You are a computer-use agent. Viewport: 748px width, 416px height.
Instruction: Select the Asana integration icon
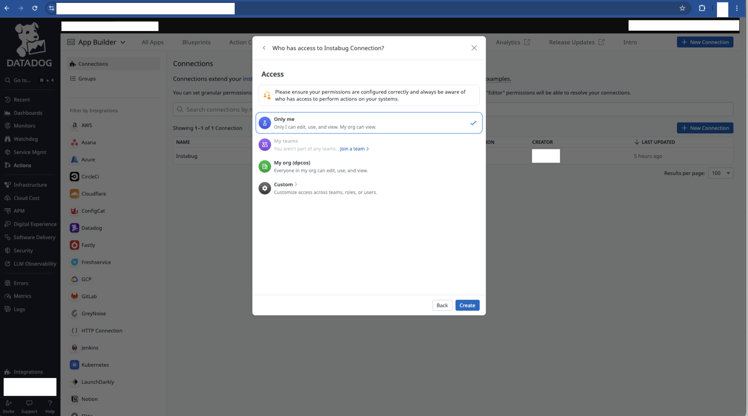pyautogui.click(x=75, y=142)
